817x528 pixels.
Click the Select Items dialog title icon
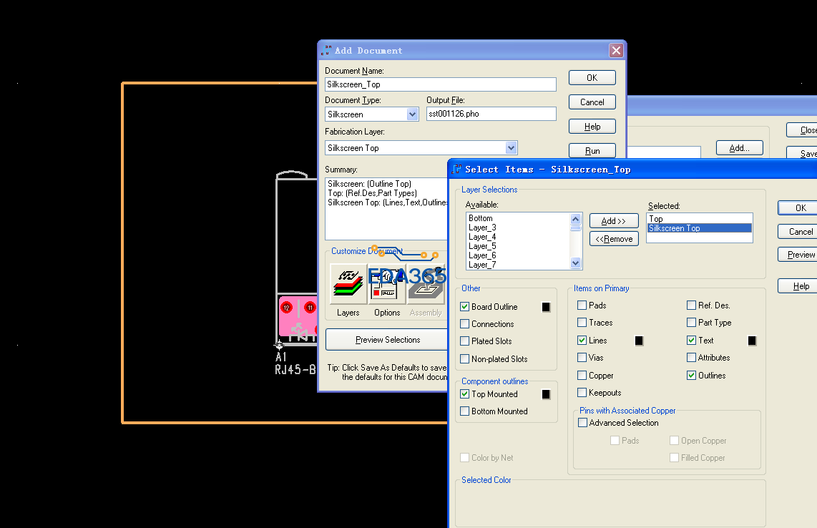coord(457,170)
